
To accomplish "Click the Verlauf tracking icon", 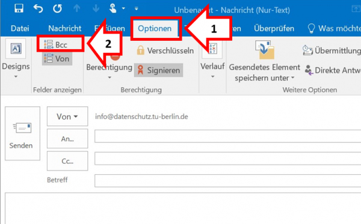I will coord(212,49).
